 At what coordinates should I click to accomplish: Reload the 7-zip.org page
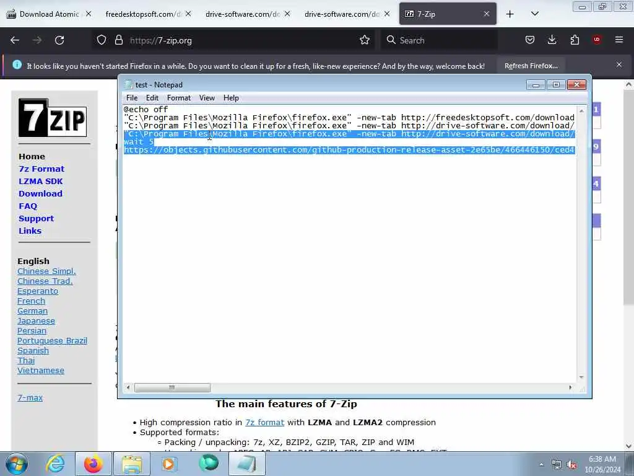[x=59, y=40]
